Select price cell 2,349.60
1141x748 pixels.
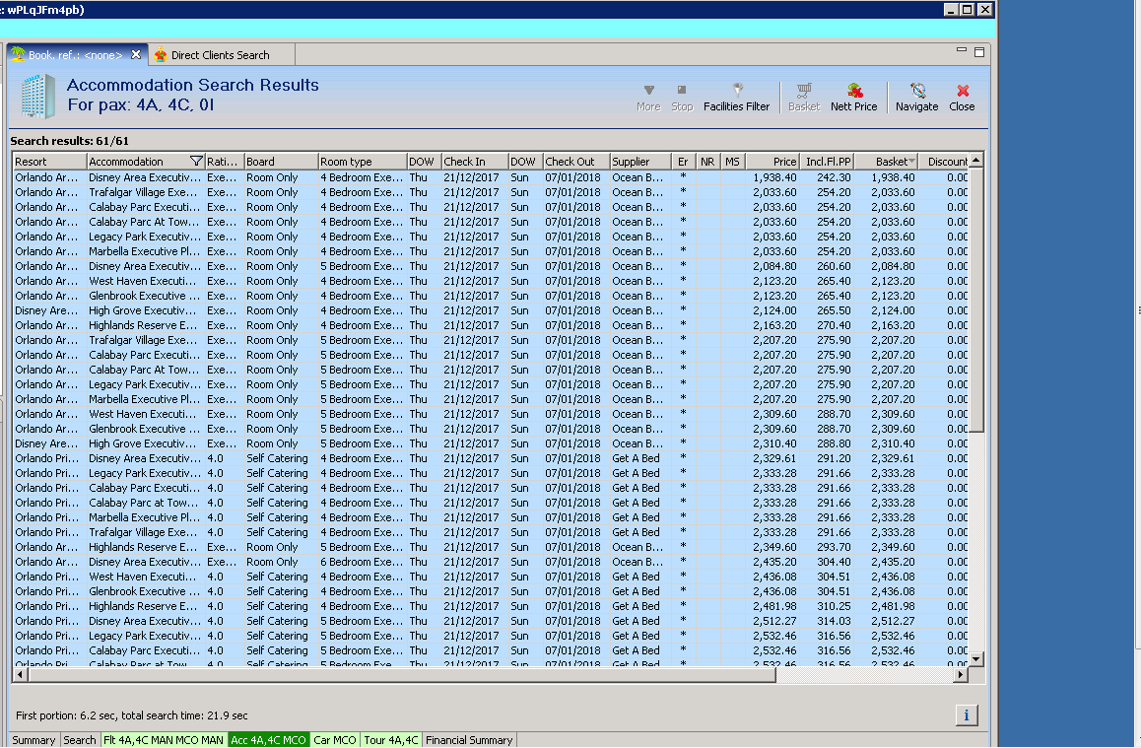coord(772,547)
